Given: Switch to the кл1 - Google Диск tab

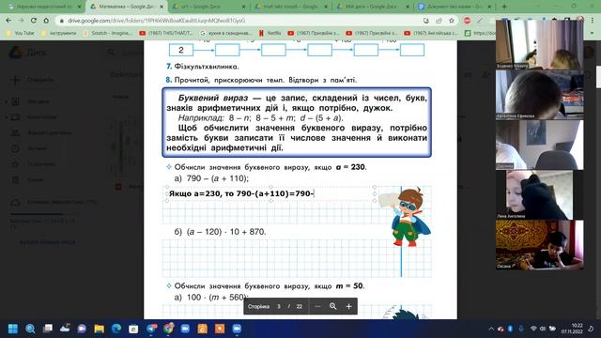Looking at the screenshot, I should (208, 7).
